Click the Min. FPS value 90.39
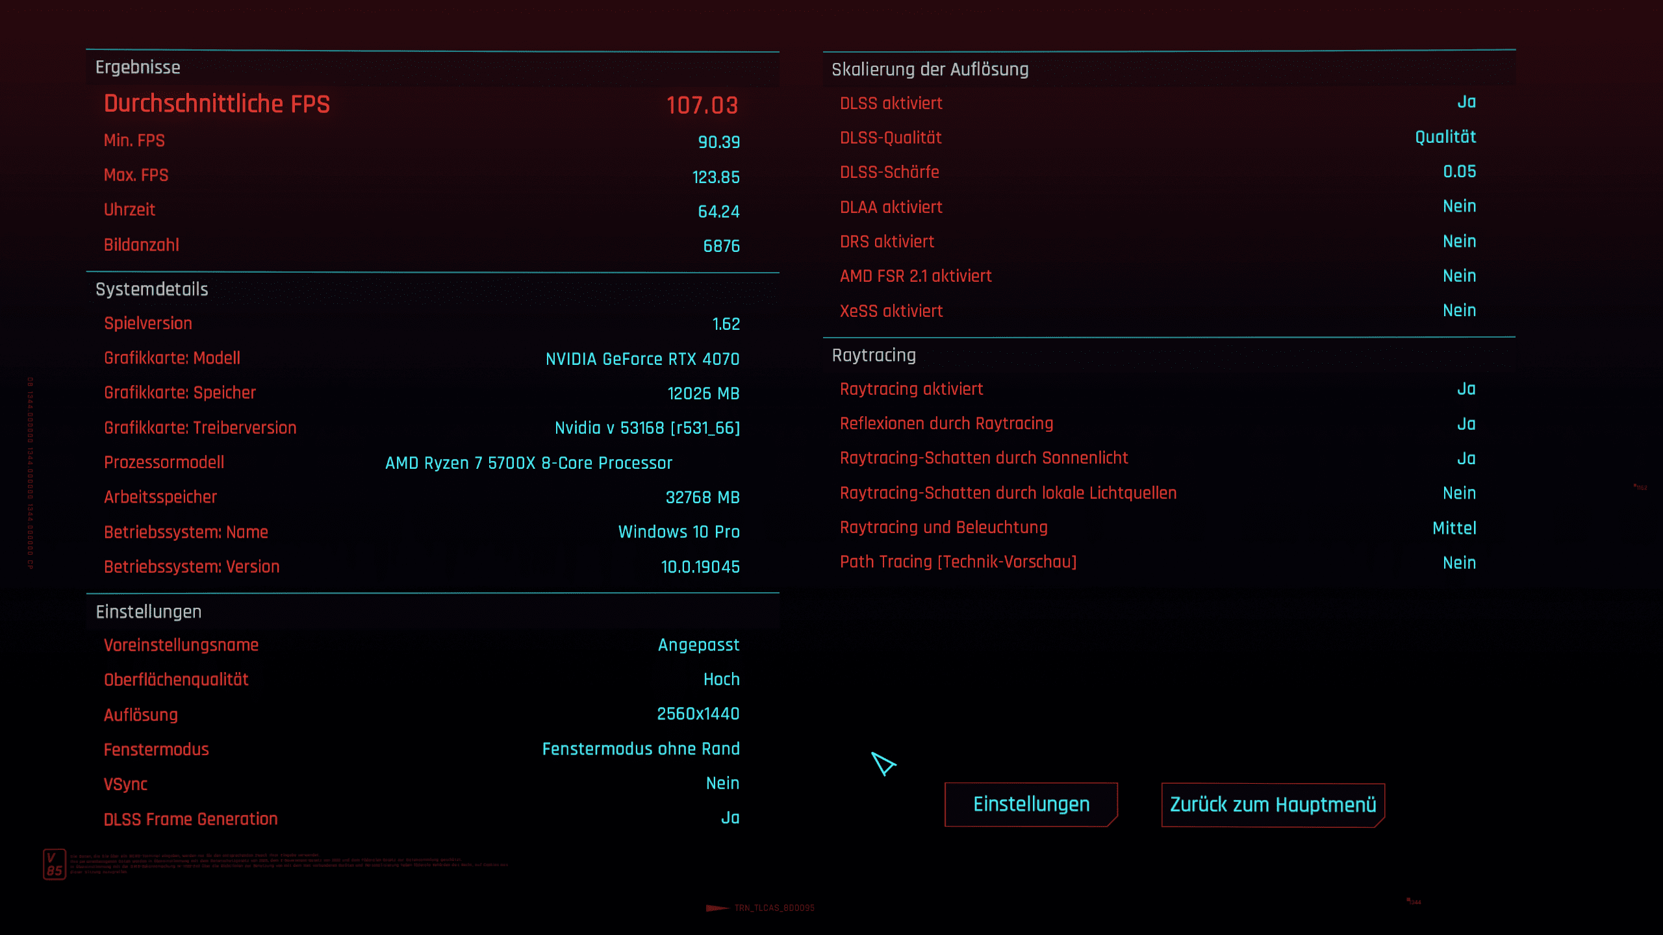This screenshot has height=935, width=1663. point(718,142)
